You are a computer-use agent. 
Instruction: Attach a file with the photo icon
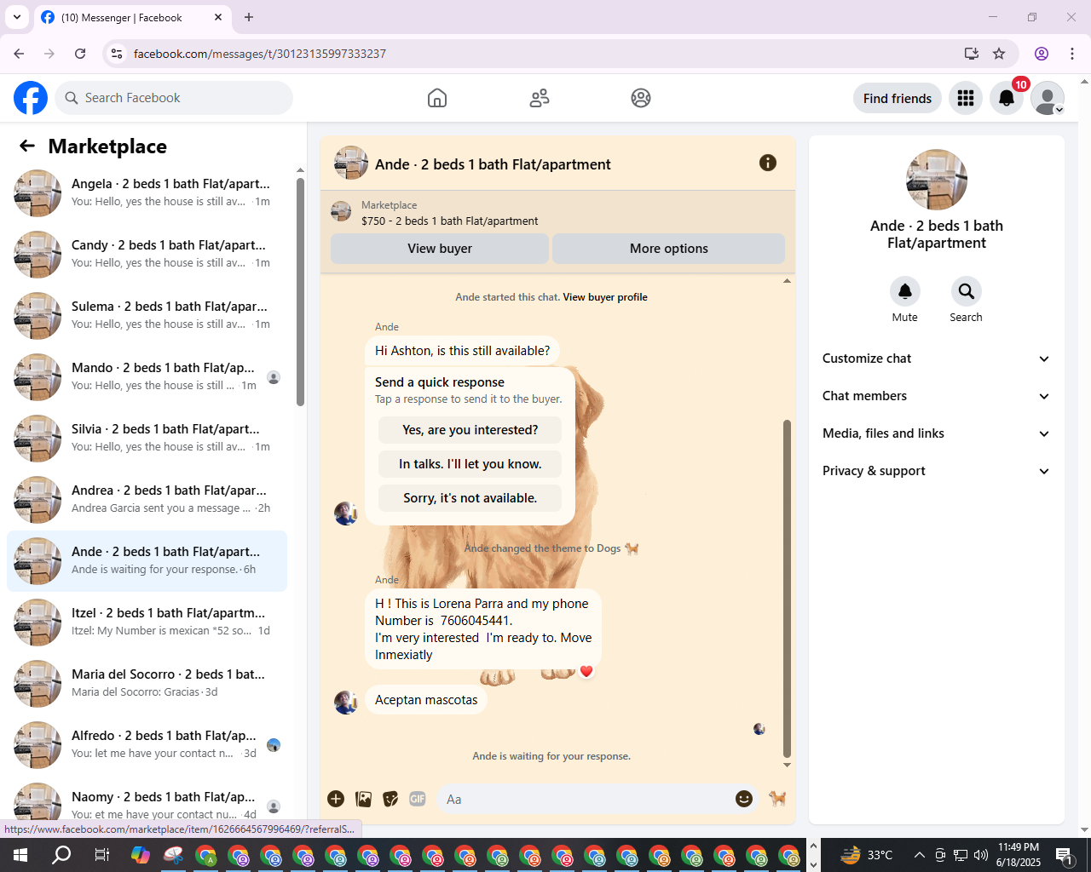click(x=364, y=799)
